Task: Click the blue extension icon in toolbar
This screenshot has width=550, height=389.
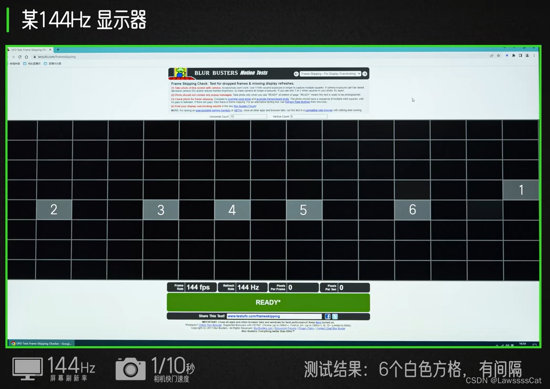Action: [507, 55]
